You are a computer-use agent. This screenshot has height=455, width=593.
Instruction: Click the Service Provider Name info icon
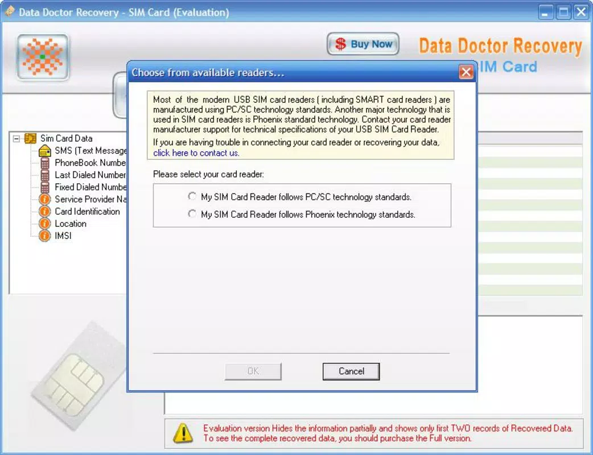click(x=44, y=199)
